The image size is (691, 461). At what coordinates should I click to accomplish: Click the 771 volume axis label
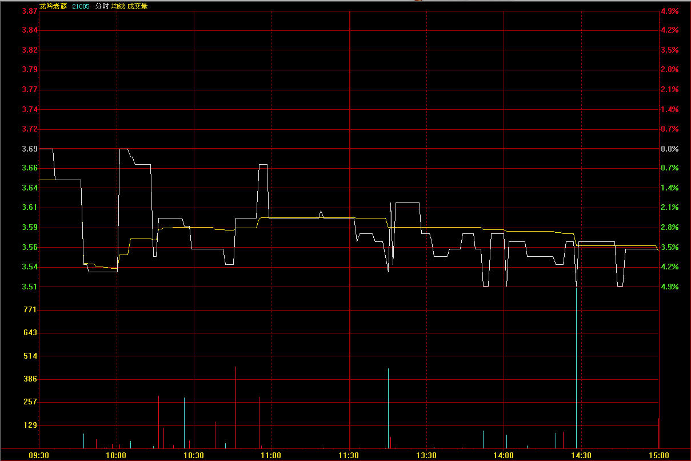pos(30,309)
